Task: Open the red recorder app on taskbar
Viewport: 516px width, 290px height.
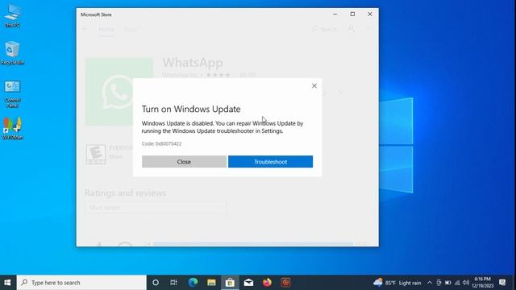Action: tap(285, 283)
